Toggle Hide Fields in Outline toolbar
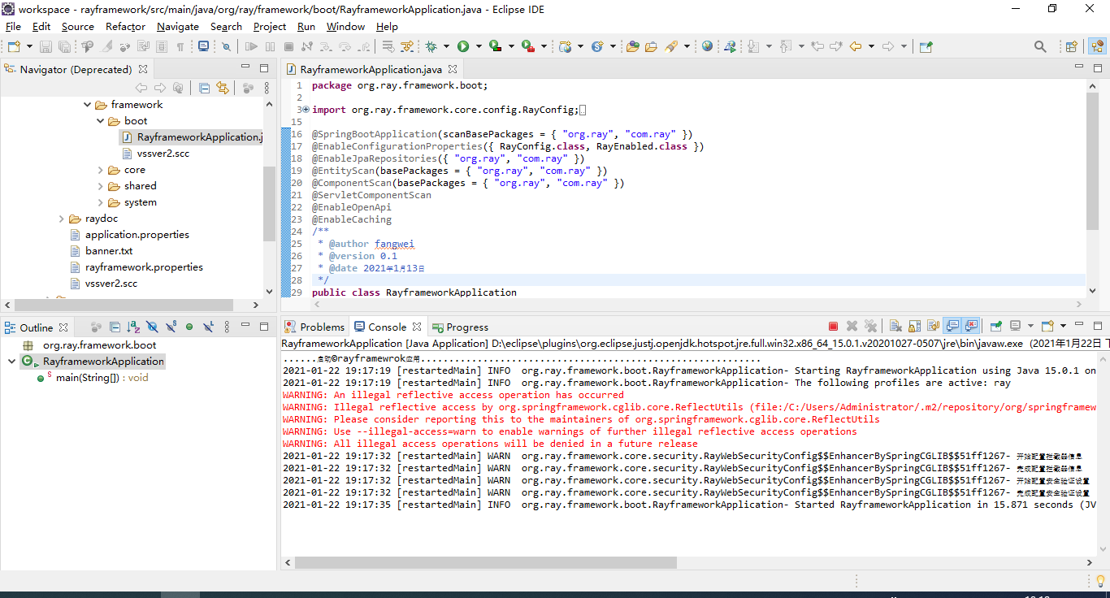 click(x=152, y=327)
